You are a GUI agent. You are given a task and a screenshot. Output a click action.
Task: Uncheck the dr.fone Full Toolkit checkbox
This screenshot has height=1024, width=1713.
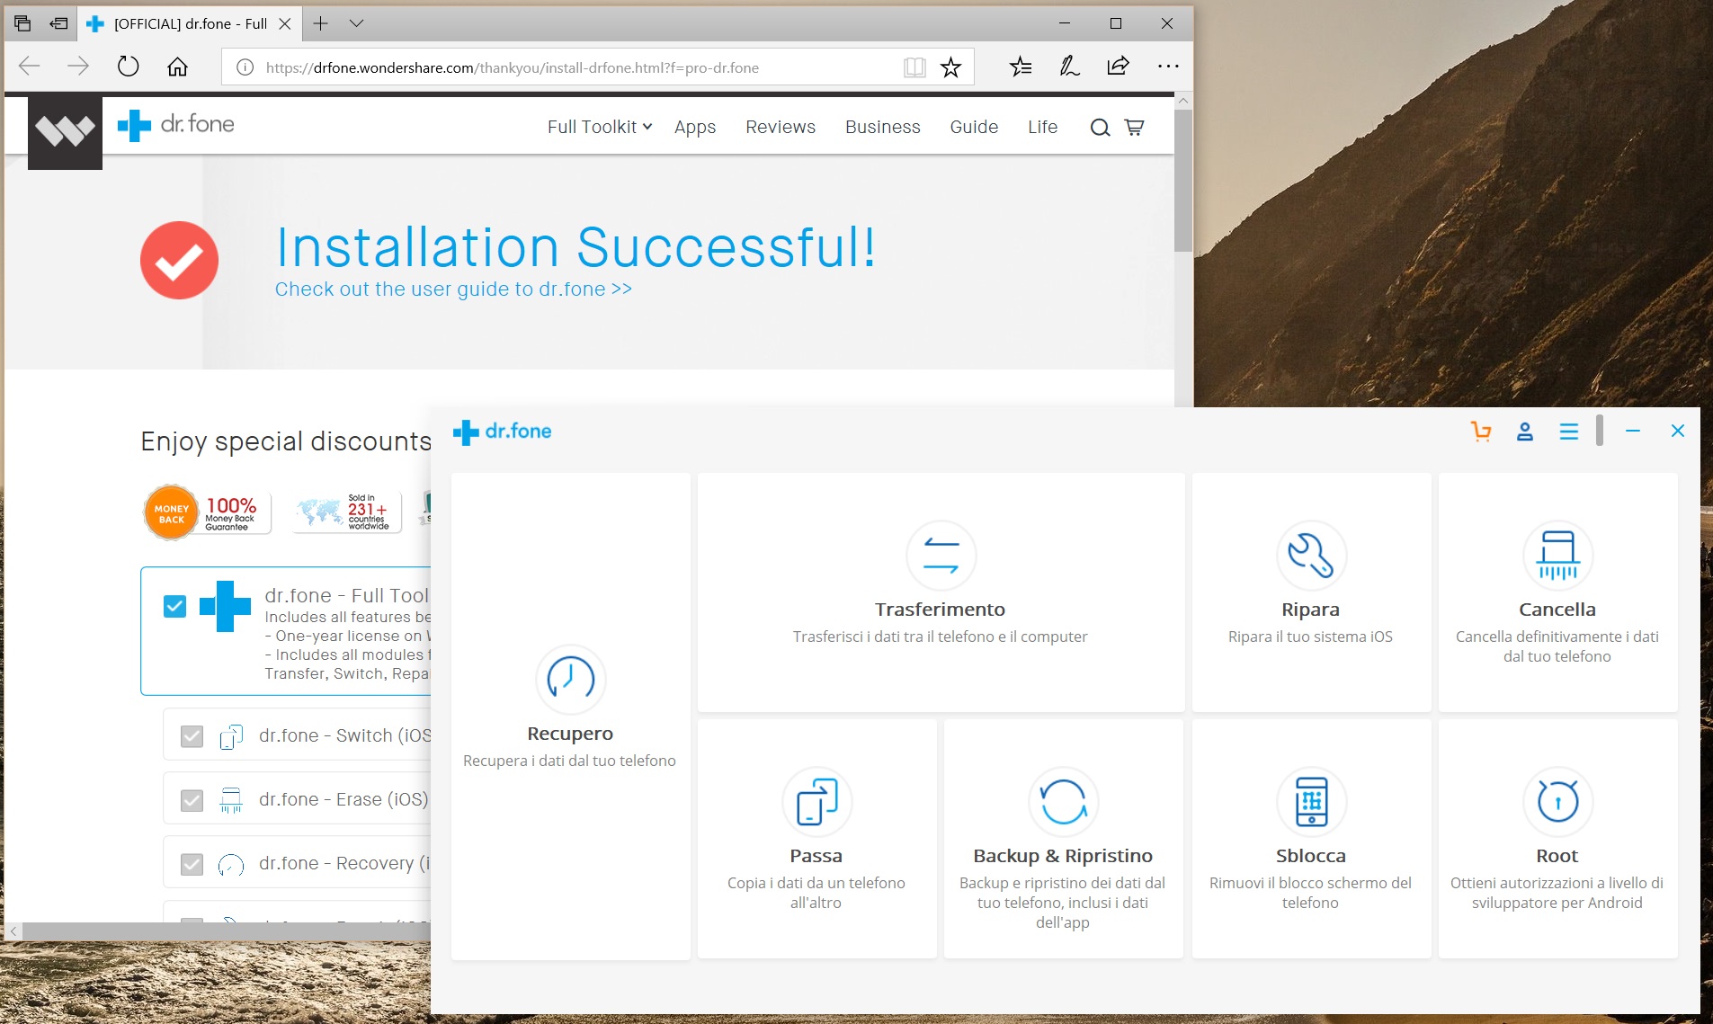click(175, 607)
